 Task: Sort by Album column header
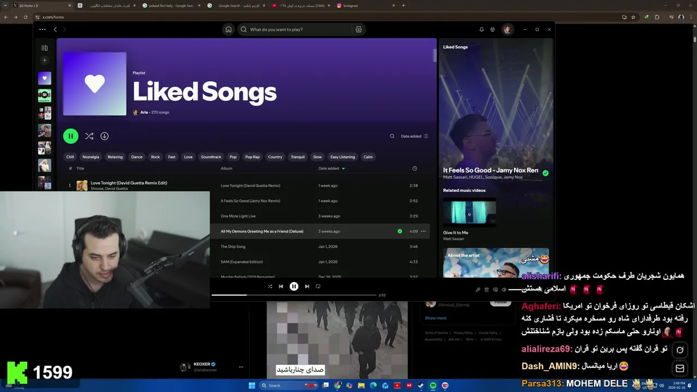(x=227, y=168)
